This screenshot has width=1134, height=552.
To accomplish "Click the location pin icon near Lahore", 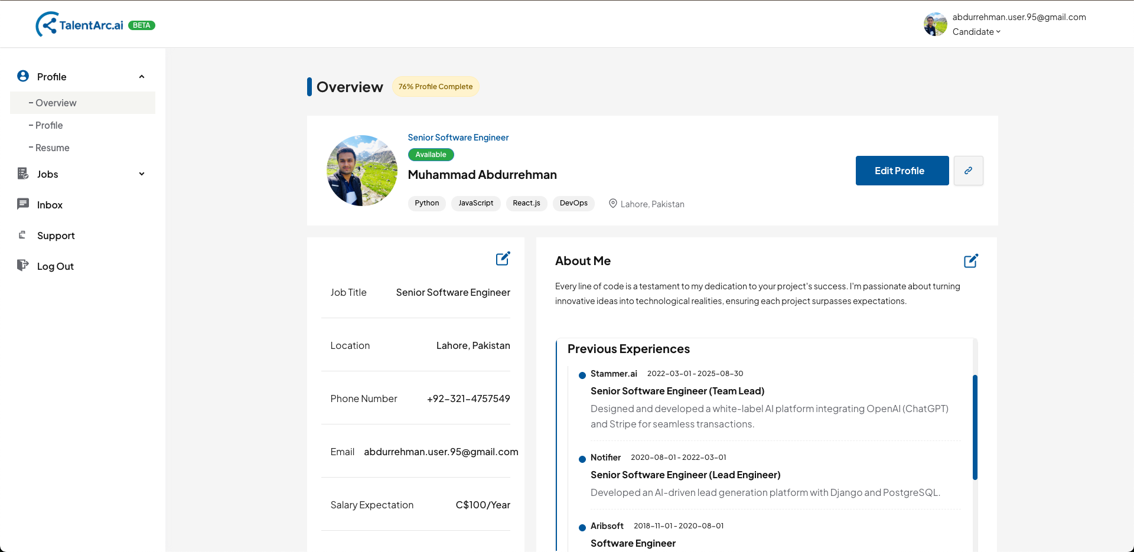I will 613,203.
